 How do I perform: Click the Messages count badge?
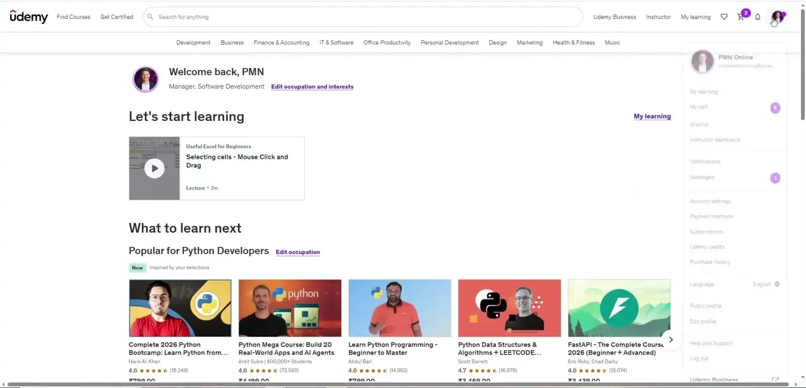(775, 178)
